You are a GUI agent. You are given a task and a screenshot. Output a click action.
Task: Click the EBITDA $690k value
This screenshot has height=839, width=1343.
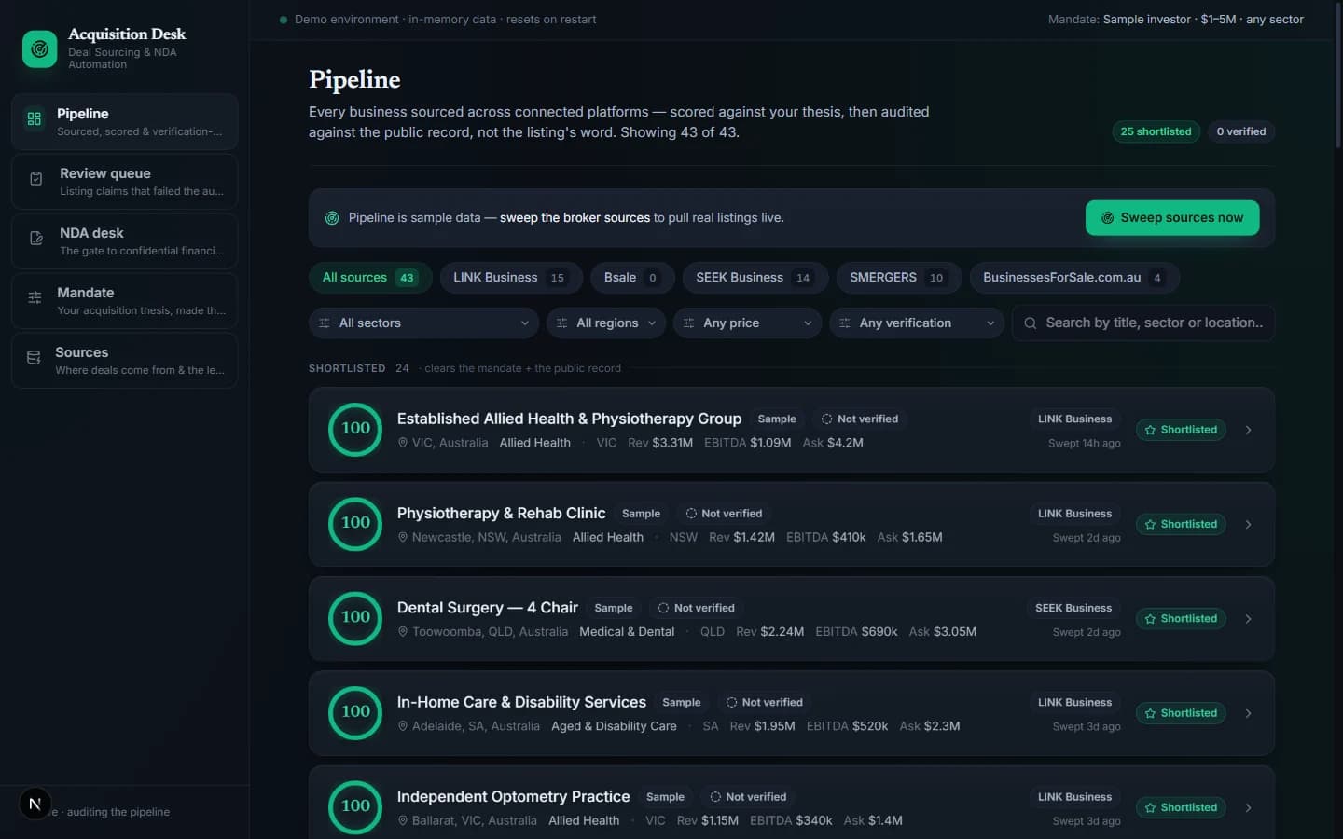tap(856, 632)
